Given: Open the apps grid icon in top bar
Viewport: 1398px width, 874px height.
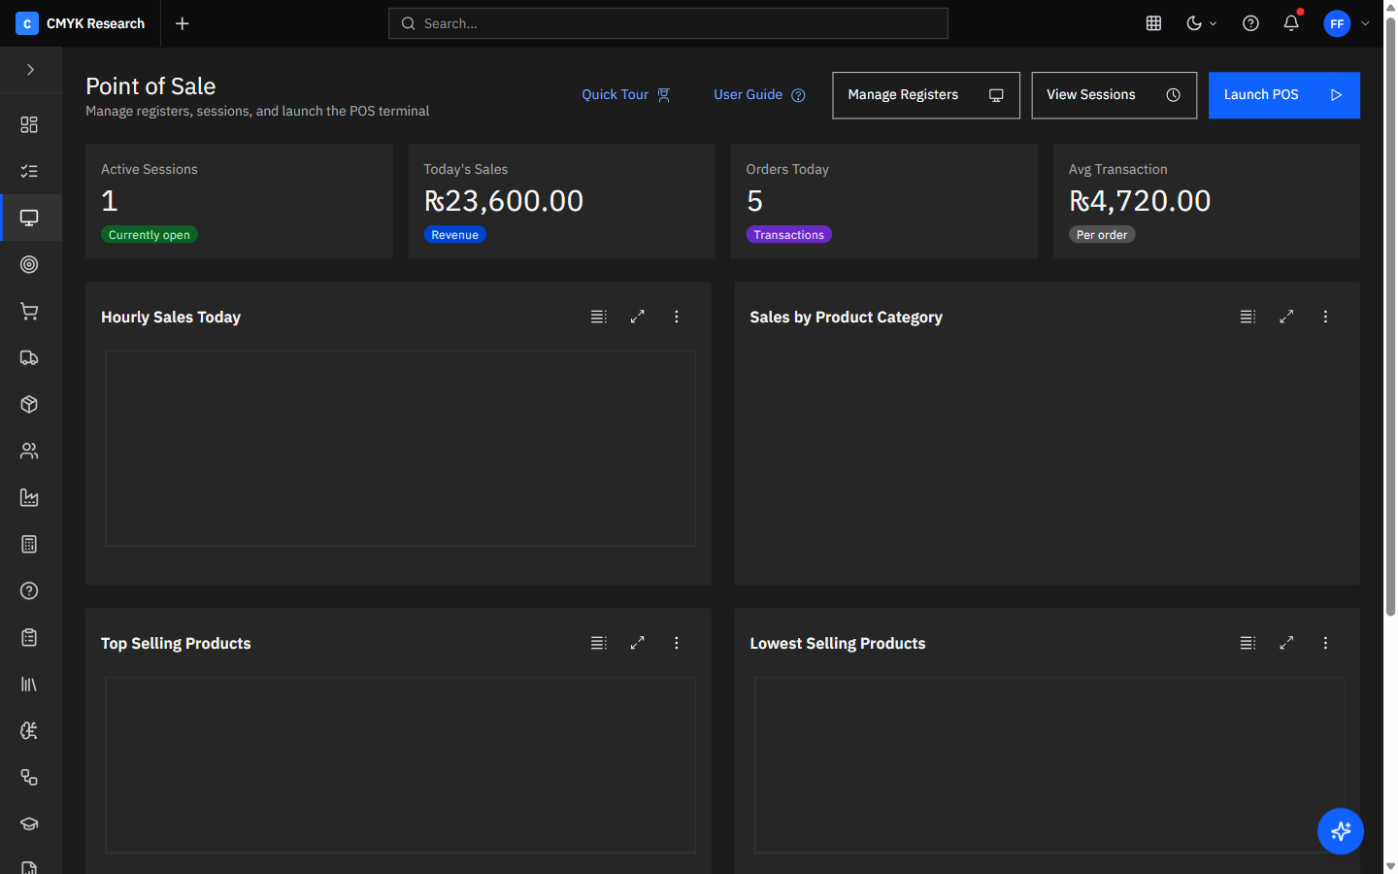Looking at the screenshot, I should (x=1153, y=23).
